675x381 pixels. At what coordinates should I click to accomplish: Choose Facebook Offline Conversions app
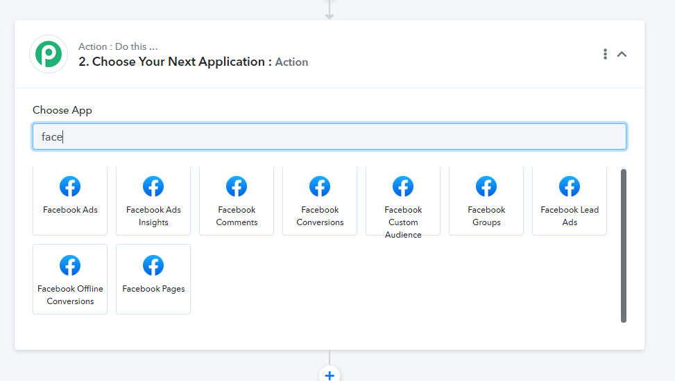click(70, 279)
